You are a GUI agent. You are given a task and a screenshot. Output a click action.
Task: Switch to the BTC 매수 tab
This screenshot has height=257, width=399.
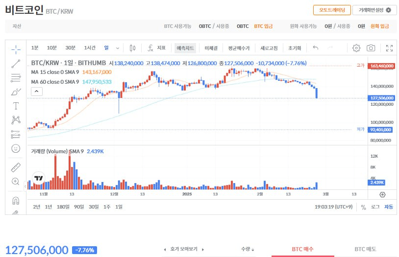pyautogui.click(x=302, y=249)
